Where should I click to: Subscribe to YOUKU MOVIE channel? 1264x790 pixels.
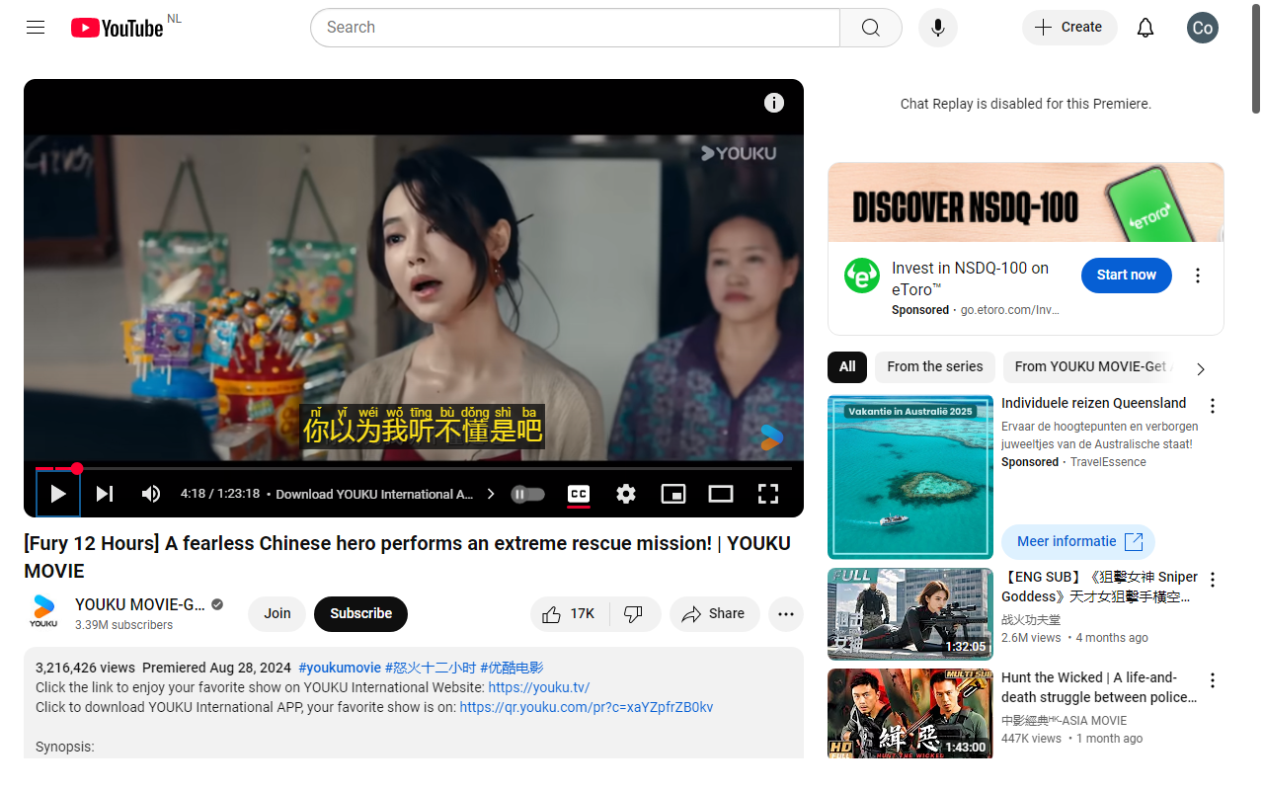click(360, 614)
